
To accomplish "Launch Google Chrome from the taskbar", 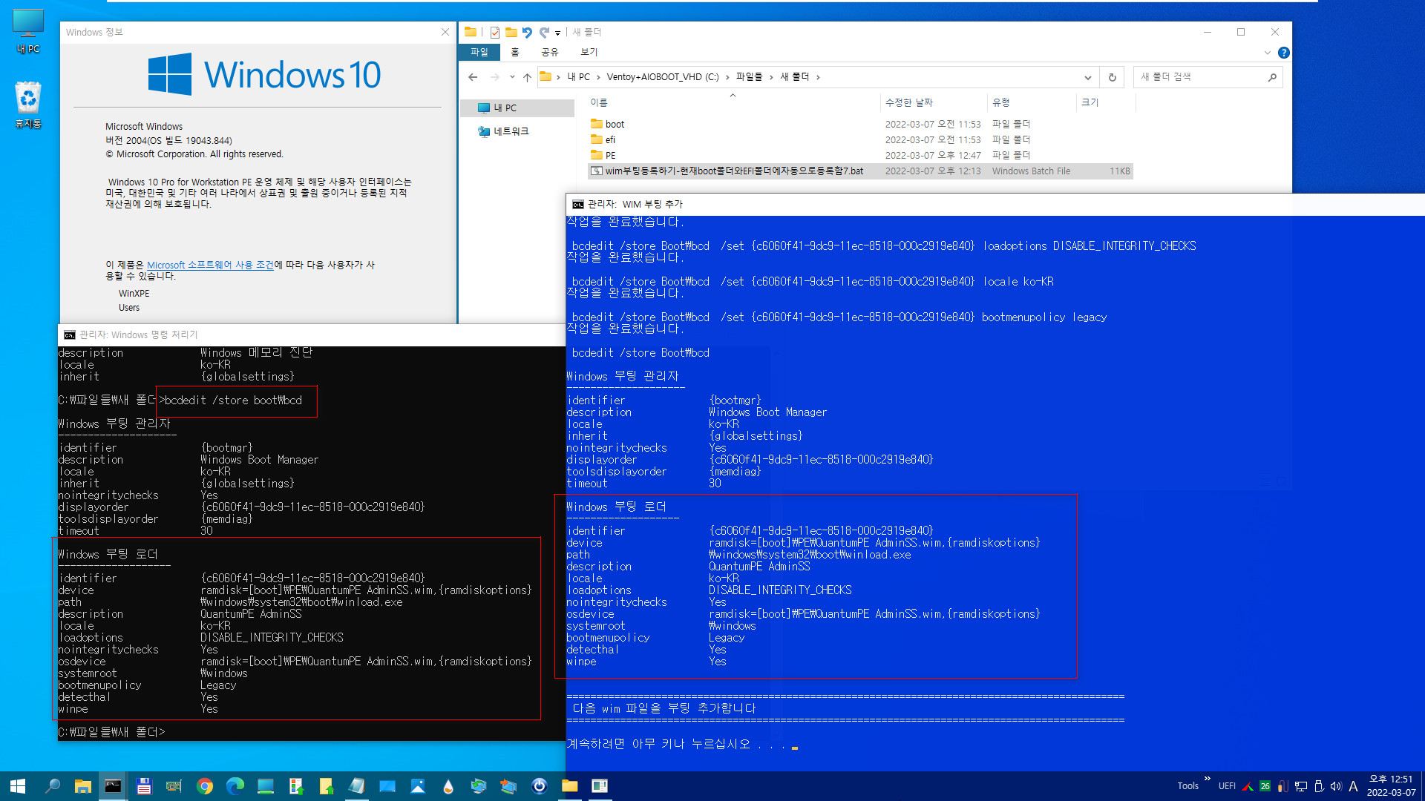I will coord(205,786).
